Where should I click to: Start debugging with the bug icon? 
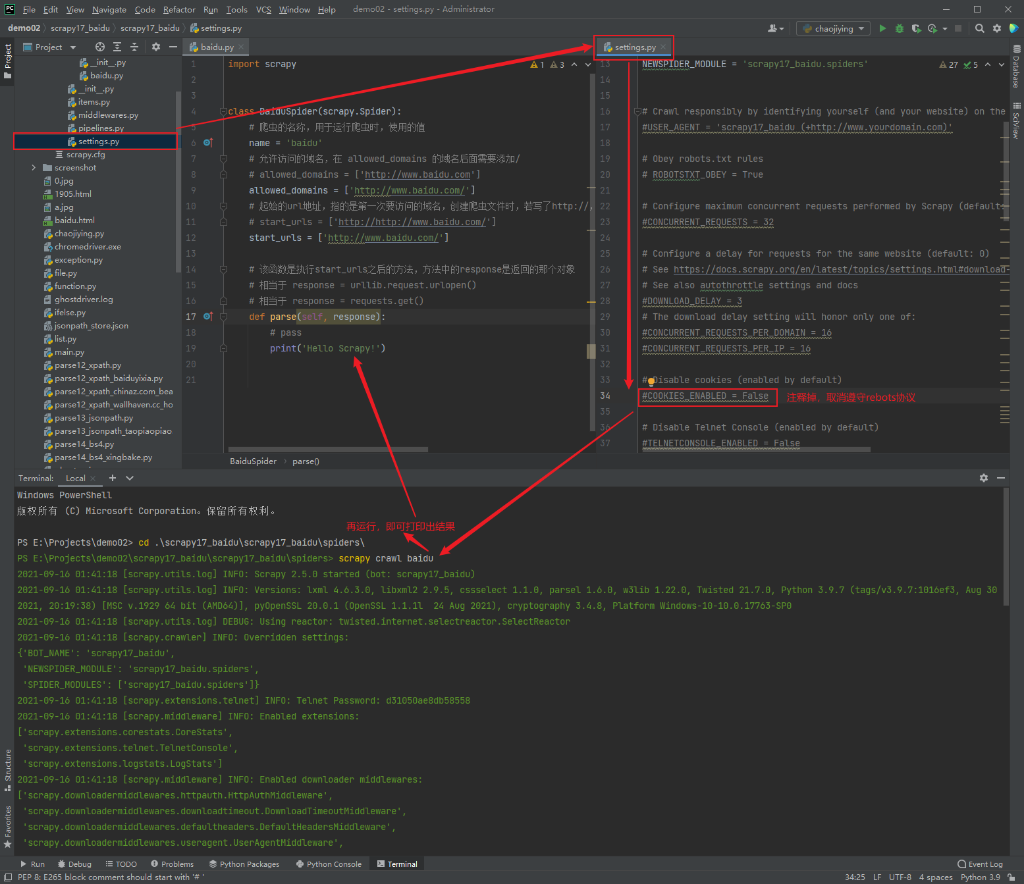point(900,28)
